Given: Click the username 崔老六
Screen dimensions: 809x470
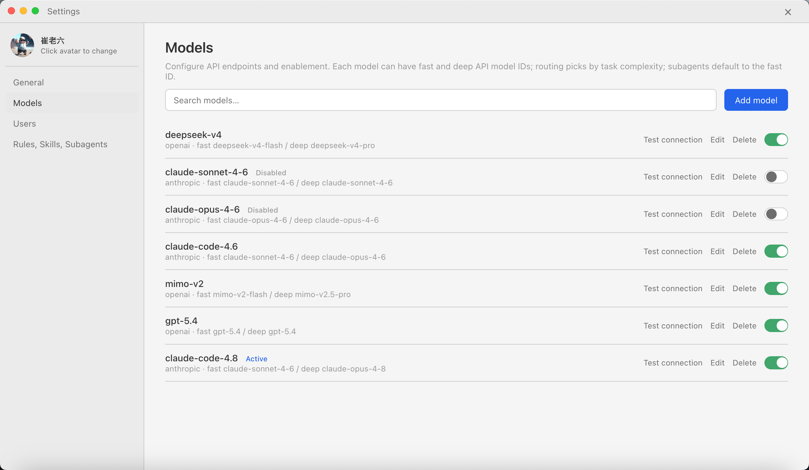Looking at the screenshot, I should [x=53, y=41].
